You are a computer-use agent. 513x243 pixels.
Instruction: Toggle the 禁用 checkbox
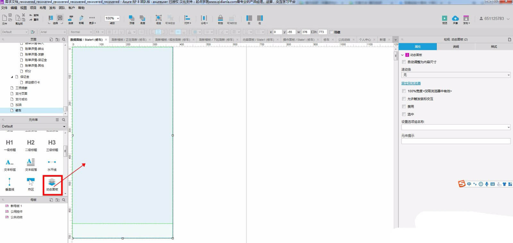pyautogui.click(x=404, y=106)
